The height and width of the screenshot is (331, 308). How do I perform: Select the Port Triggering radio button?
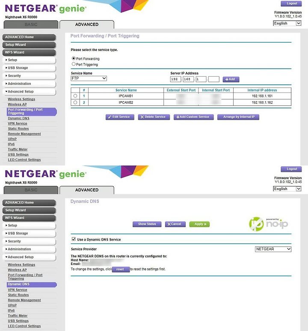click(74, 64)
